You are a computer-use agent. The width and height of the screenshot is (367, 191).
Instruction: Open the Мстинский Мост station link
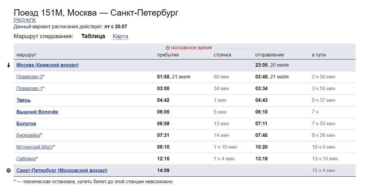pos(35,147)
